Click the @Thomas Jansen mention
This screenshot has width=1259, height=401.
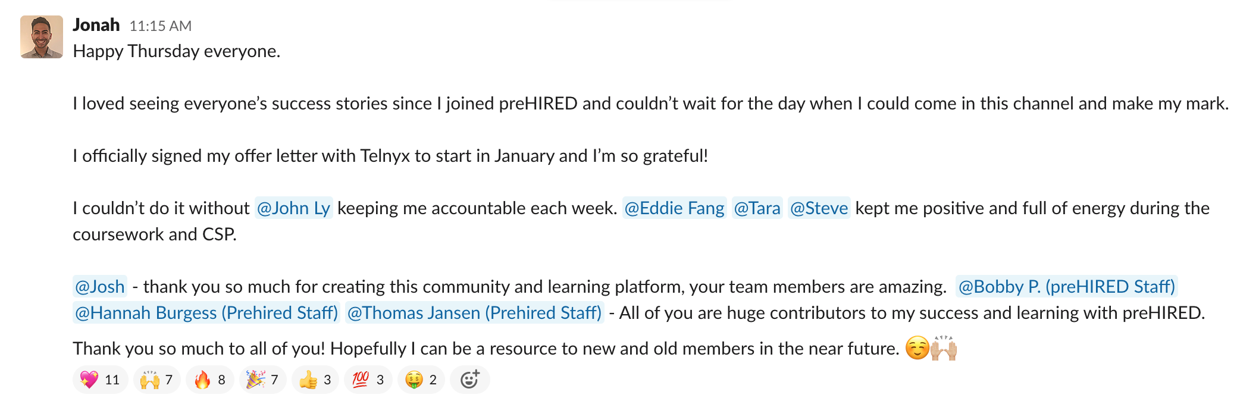474,313
